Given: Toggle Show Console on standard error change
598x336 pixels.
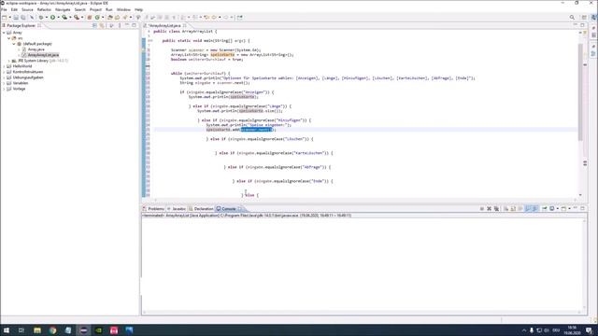Looking at the screenshot, I should (x=535, y=209).
